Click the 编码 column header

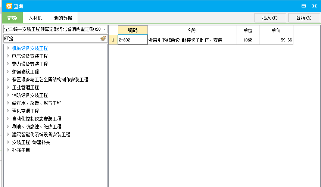point(133,30)
